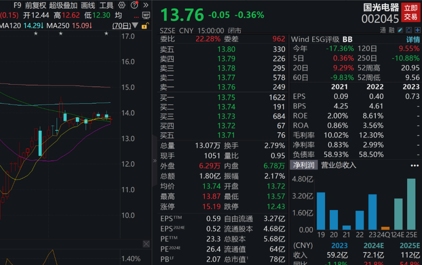Screen dimensions: 422x265
Task: Open the 70日 period dropdown
Action: click(125, 26)
